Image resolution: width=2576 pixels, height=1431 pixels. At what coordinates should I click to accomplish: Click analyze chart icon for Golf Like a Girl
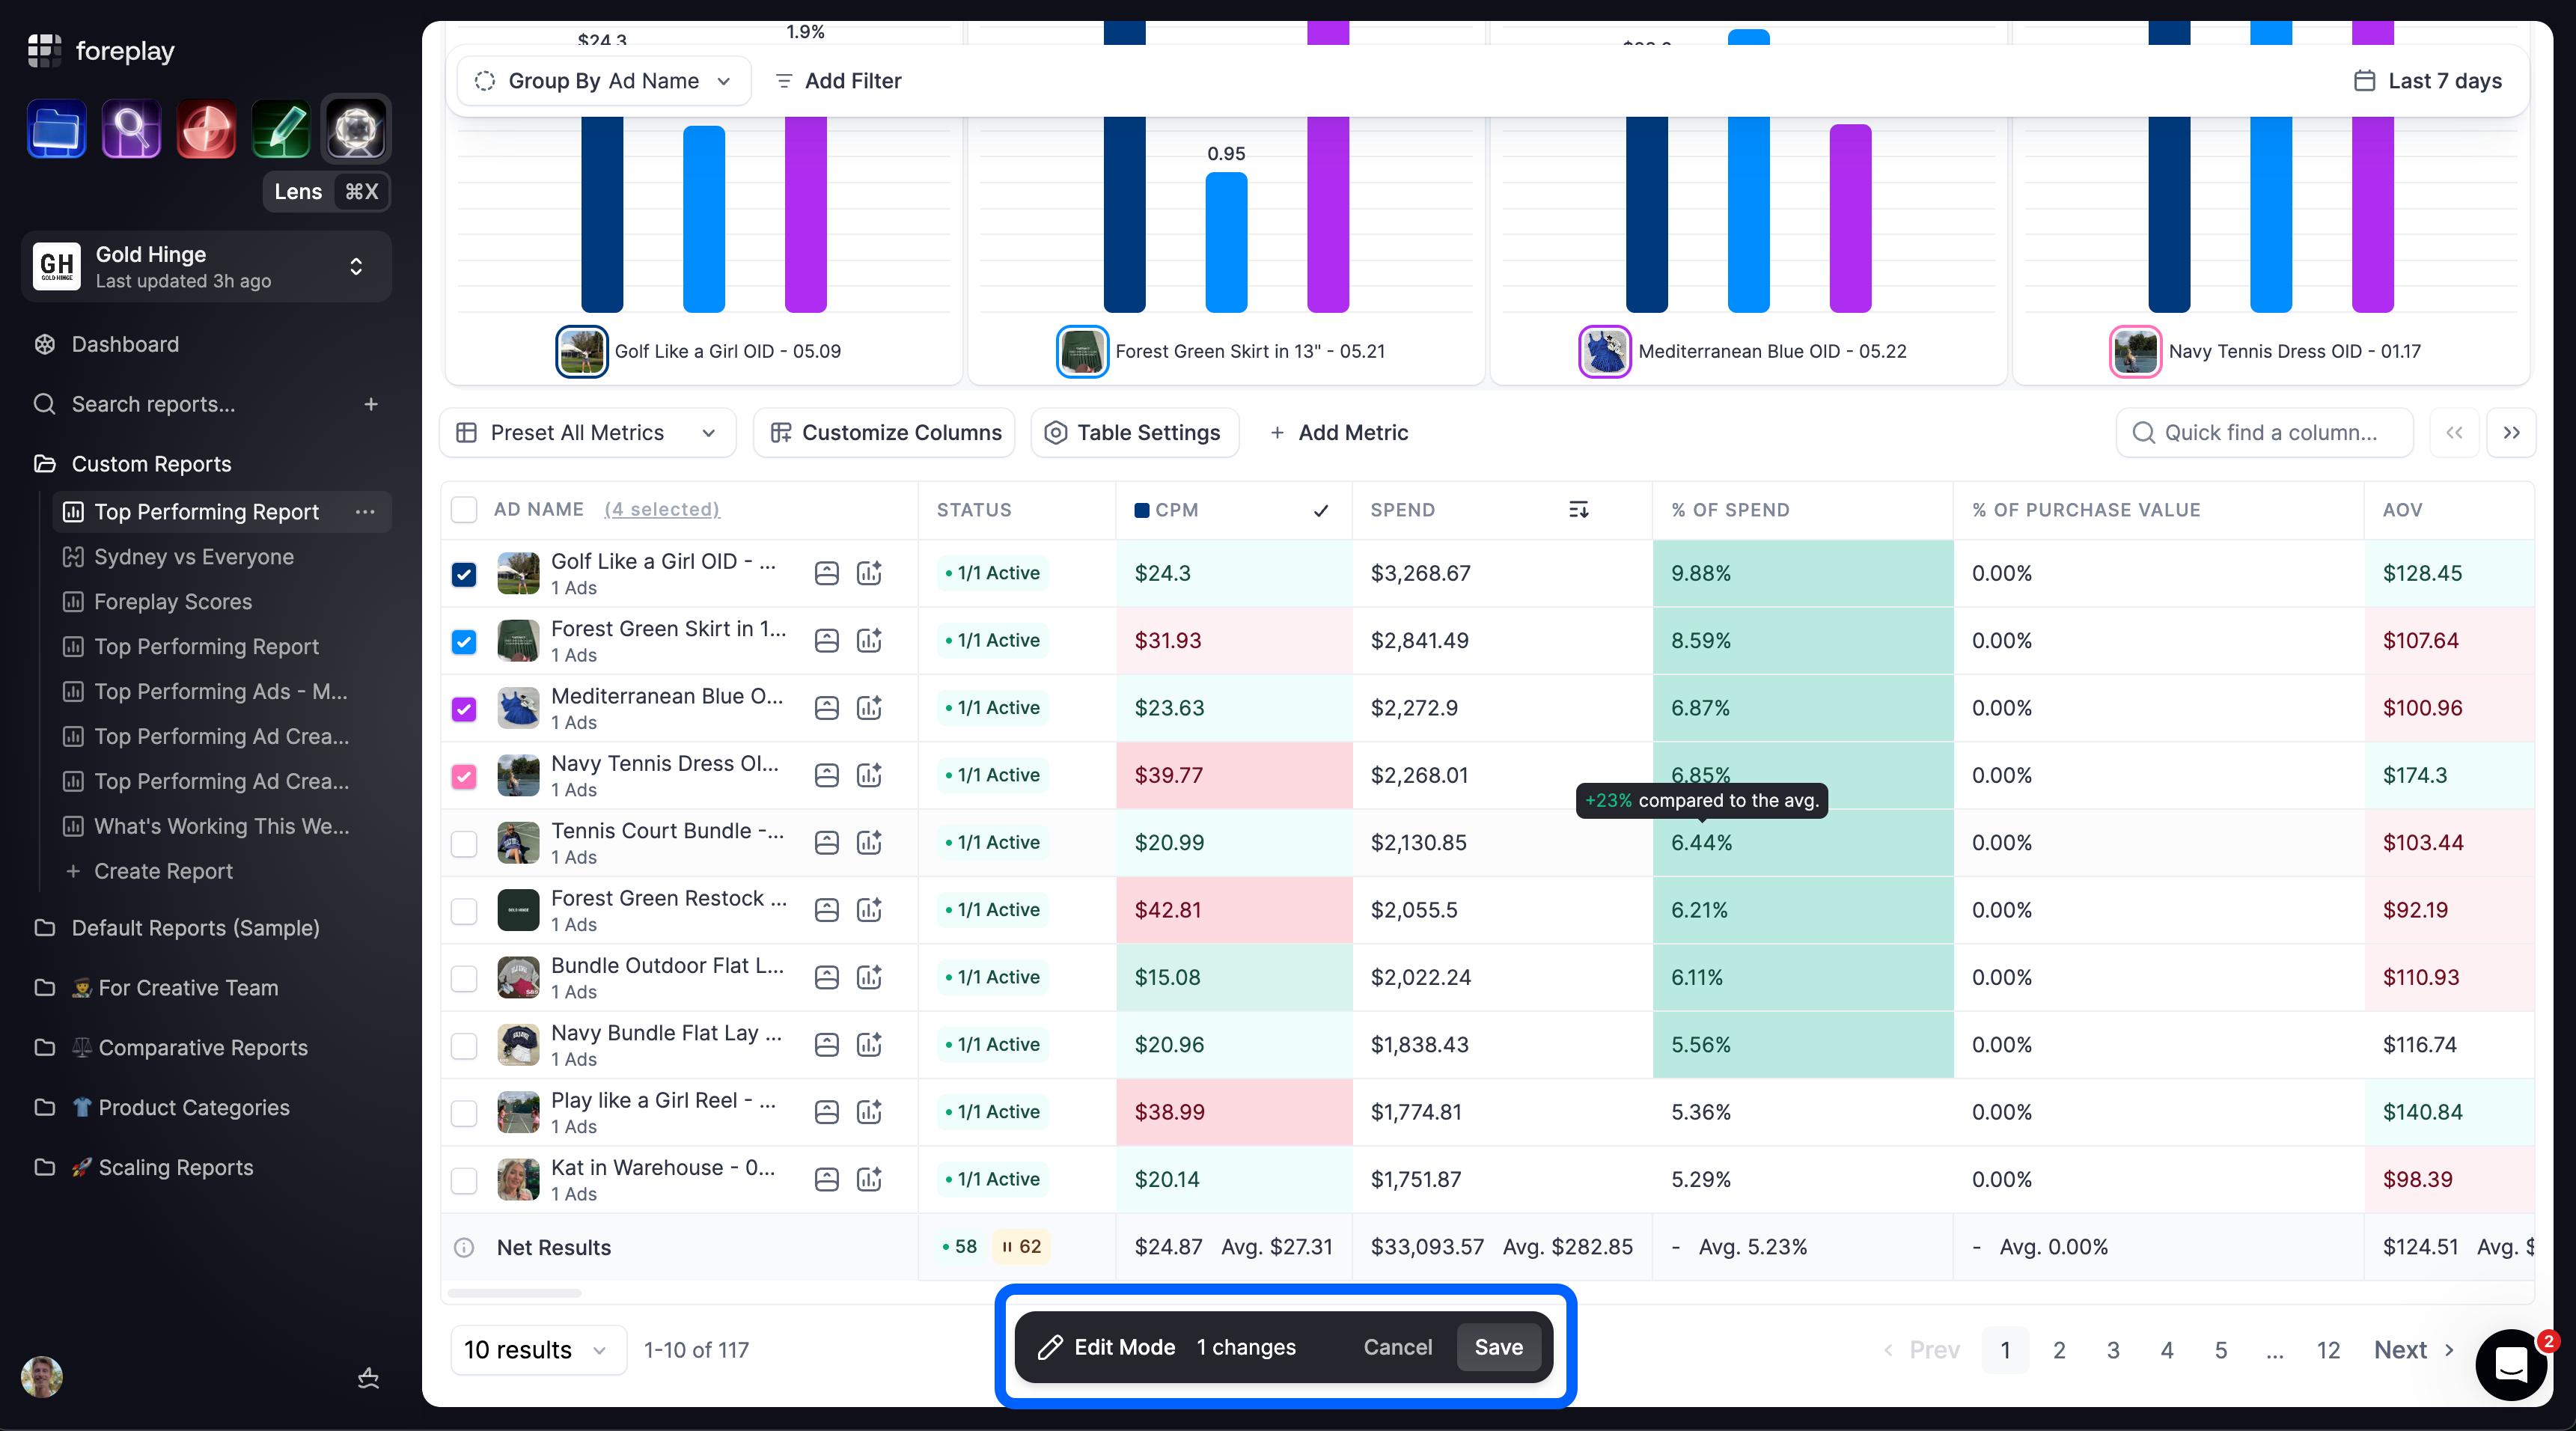pyautogui.click(x=869, y=573)
